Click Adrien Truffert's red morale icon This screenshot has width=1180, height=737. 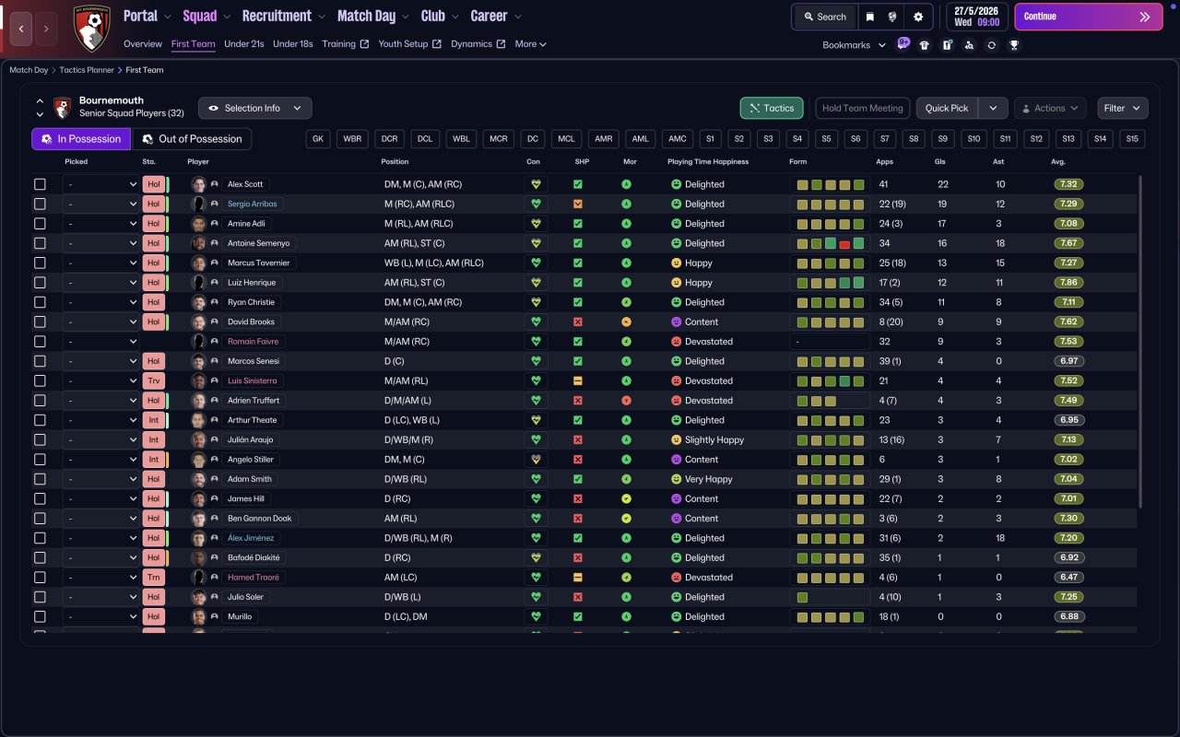627,401
